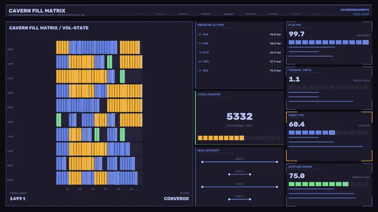This screenshot has height=212, width=378.
Task: Click the green cell in third matrix row
Action: pyautogui.click(x=122, y=77)
